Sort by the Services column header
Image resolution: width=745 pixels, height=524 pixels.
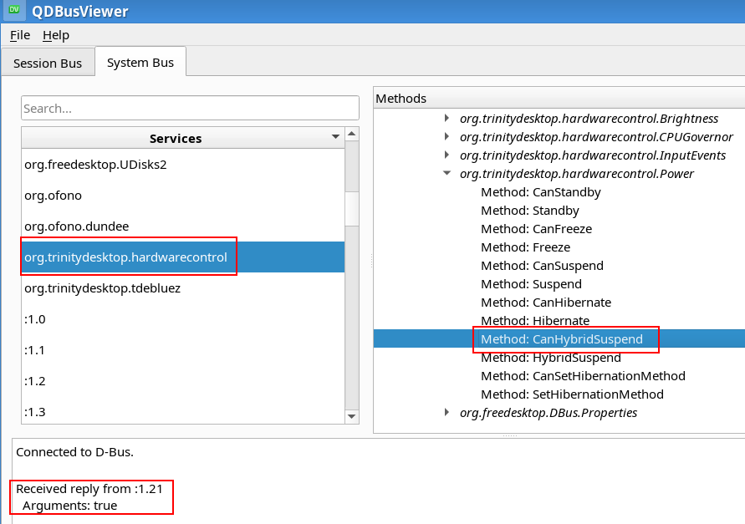coord(183,138)
